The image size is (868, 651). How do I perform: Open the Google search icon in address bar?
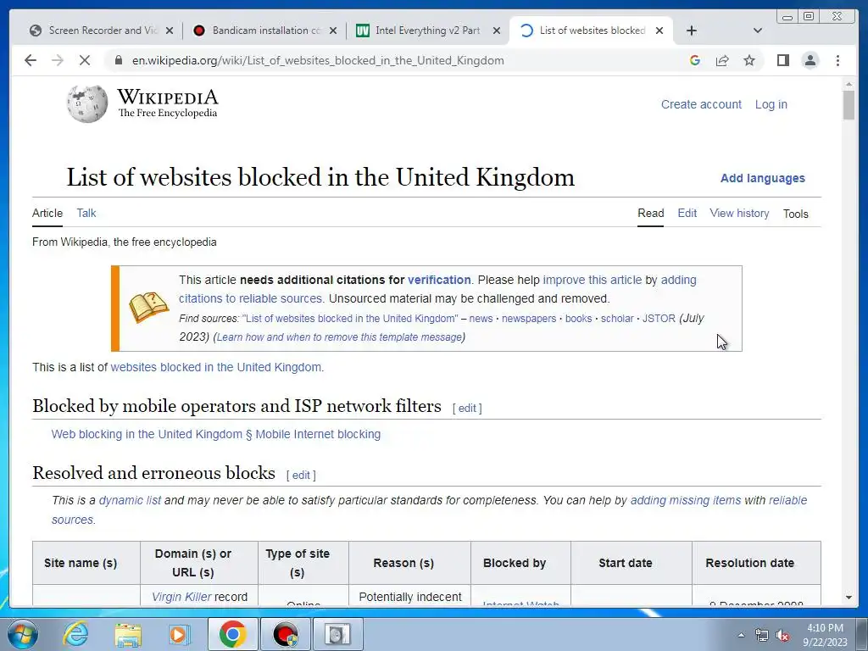click(x=695, y=60)
